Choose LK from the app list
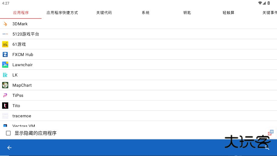This screenshot has width=277, height=156. (x=138, y=75)
